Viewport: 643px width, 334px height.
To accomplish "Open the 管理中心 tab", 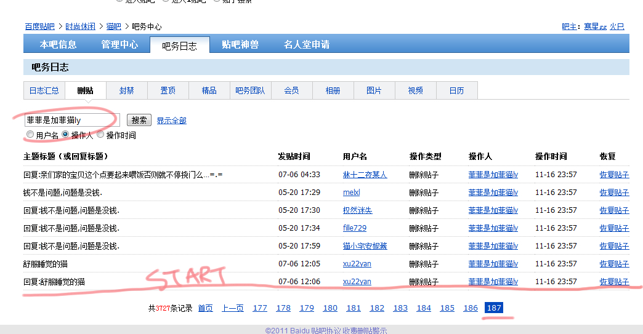I will (119, 44).
